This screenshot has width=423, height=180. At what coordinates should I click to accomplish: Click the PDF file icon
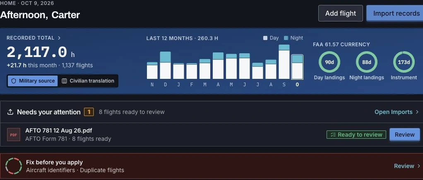[14, 135]
